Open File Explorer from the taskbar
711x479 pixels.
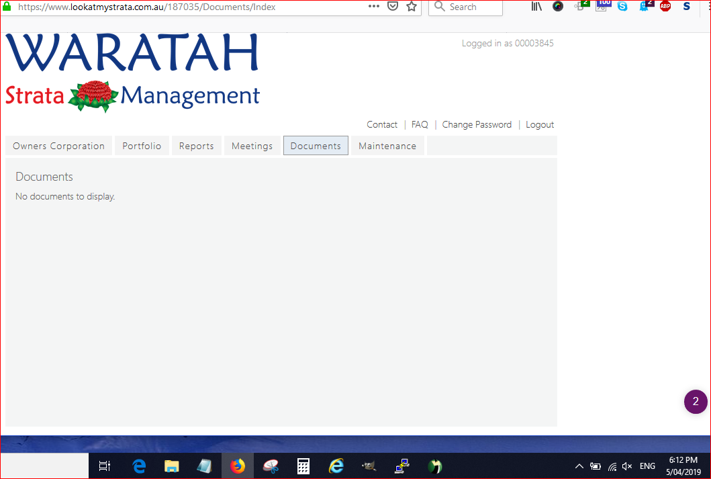pos(172,466)
